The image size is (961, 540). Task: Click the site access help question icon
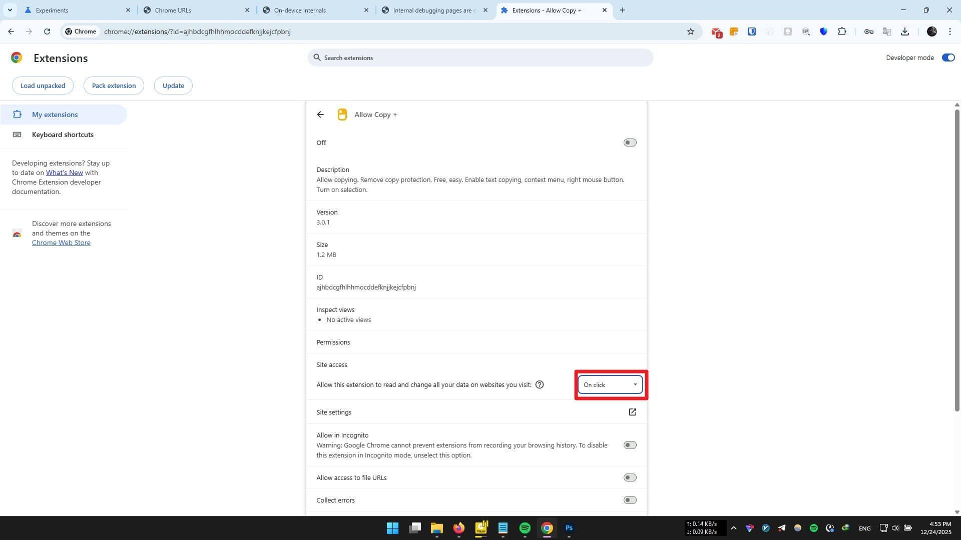pos(540,384)
